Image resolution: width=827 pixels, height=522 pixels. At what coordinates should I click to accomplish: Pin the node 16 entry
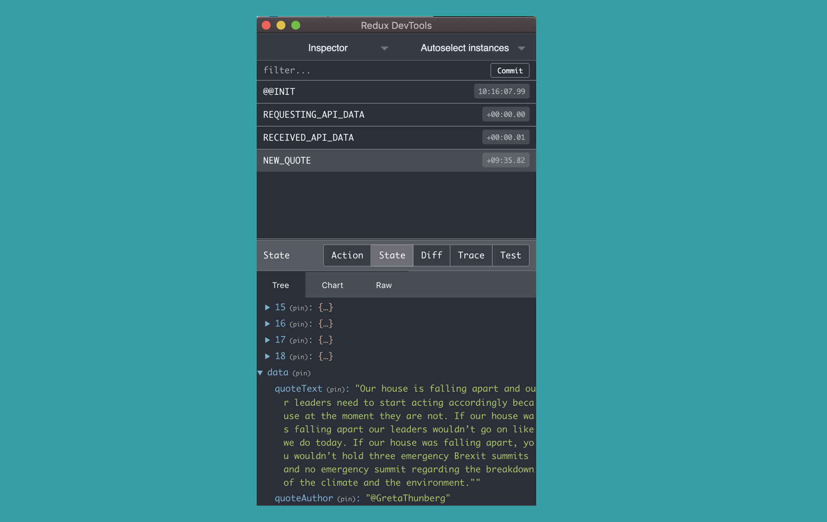[x=299, y=324]
